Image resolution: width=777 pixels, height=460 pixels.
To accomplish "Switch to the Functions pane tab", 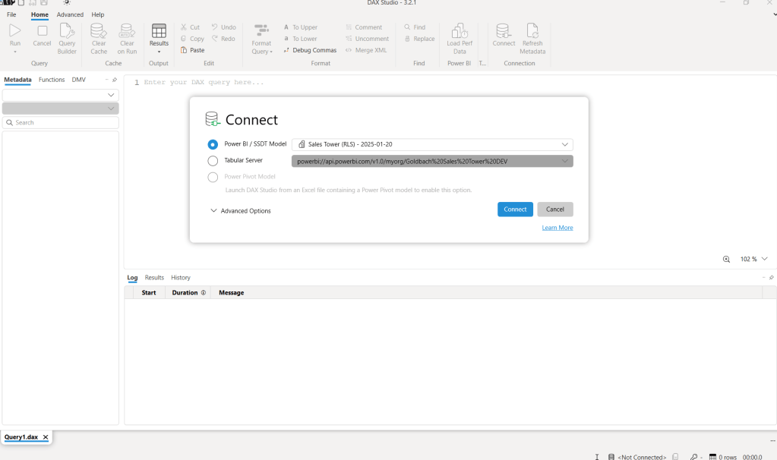I will click(52, 80).
